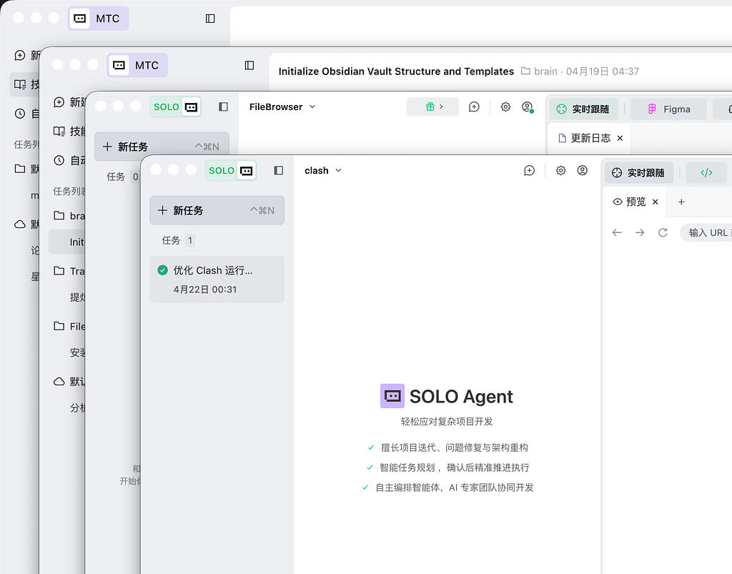The width and height of the screenshot is (732, 574).
Task: Open Tra folder in second MTC window
Action: coord(69,271)
